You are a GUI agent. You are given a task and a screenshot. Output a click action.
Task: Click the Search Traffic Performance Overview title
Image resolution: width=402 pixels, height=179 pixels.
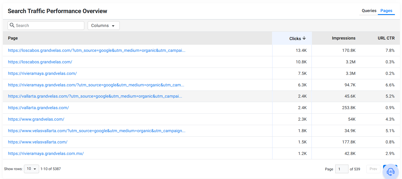click(x=58, y=11)
